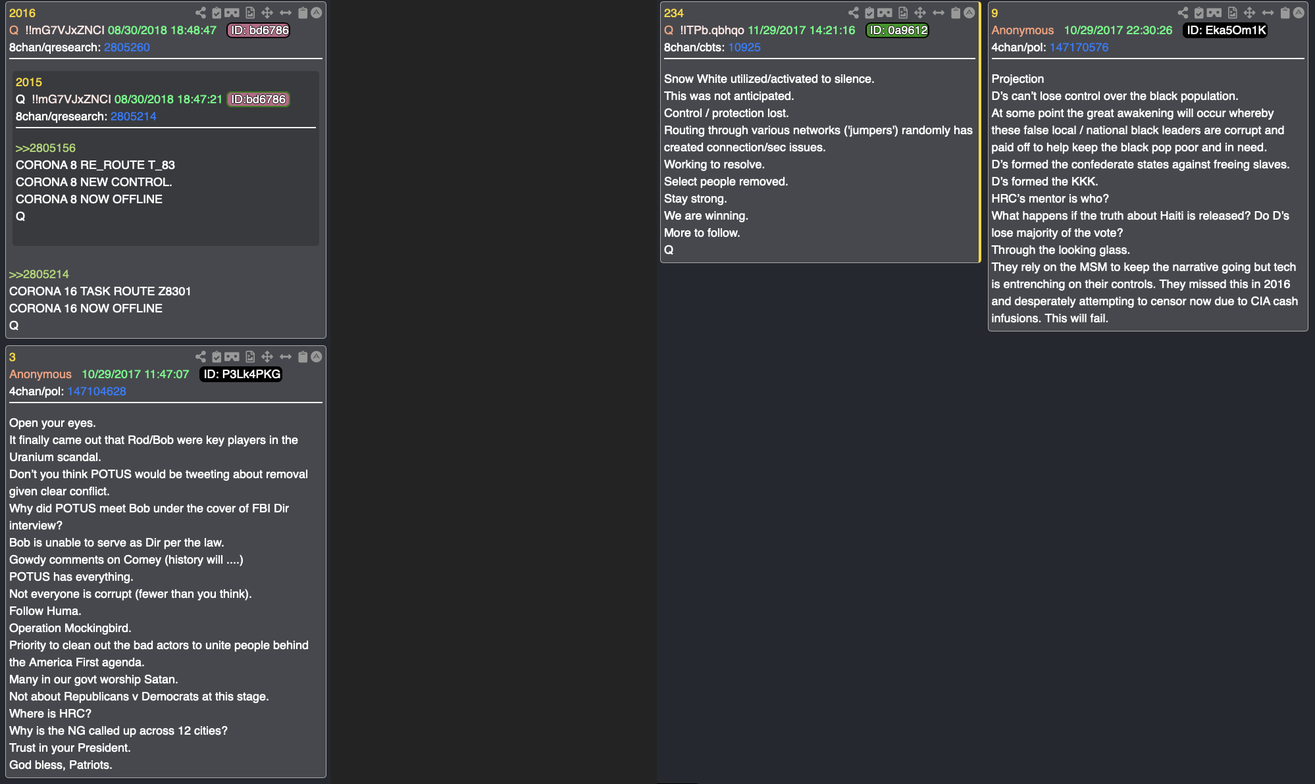The height and width of the screenshot is (784, 1315).
Task: Click the clipboard-check icon on post 3
Action: [217, 356]
